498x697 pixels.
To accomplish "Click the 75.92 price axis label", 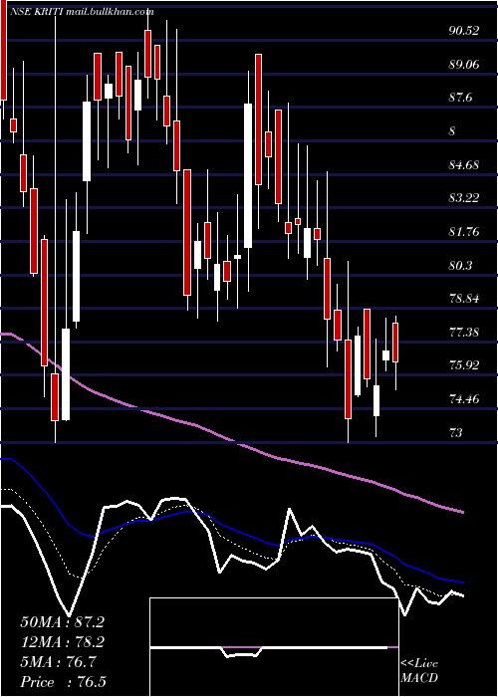I will (464, 365).
